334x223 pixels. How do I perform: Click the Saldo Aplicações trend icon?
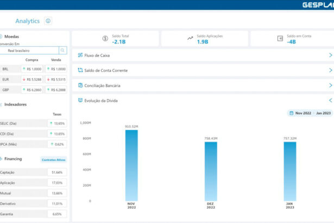(190, 39)
